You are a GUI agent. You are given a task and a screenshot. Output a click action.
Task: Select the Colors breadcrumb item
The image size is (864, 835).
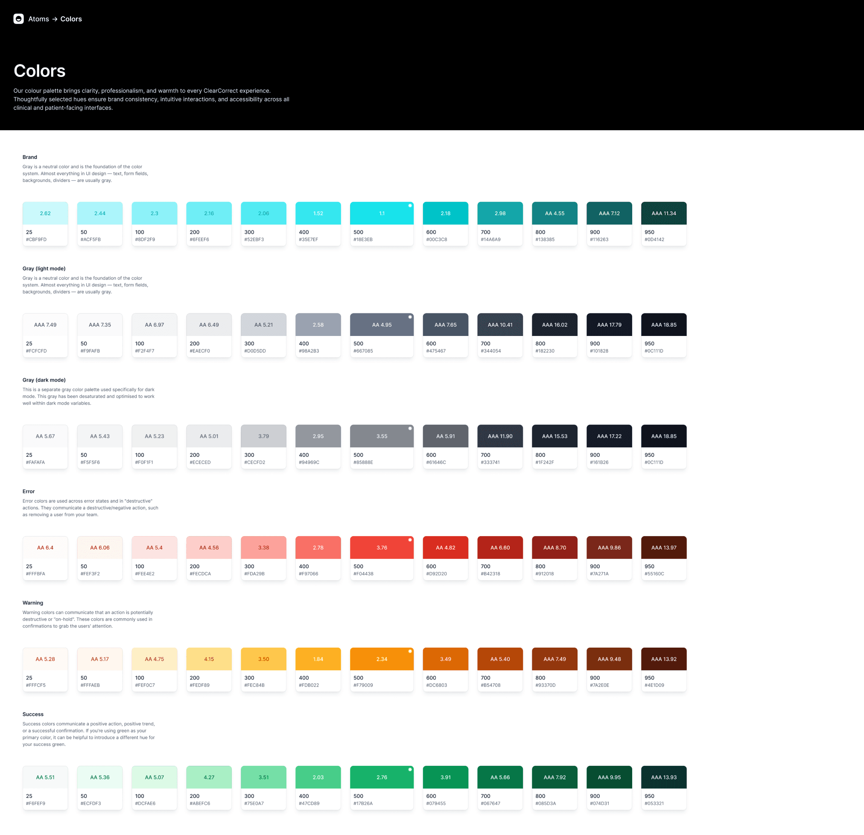click(x=71, y=19)
